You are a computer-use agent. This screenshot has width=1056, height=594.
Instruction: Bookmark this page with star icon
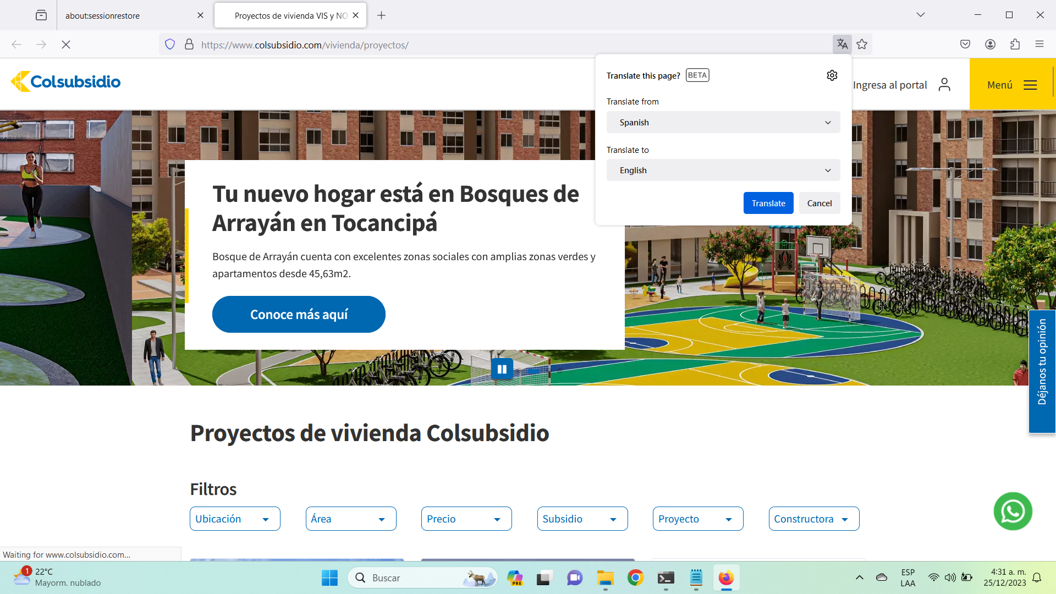pos(862,45)
